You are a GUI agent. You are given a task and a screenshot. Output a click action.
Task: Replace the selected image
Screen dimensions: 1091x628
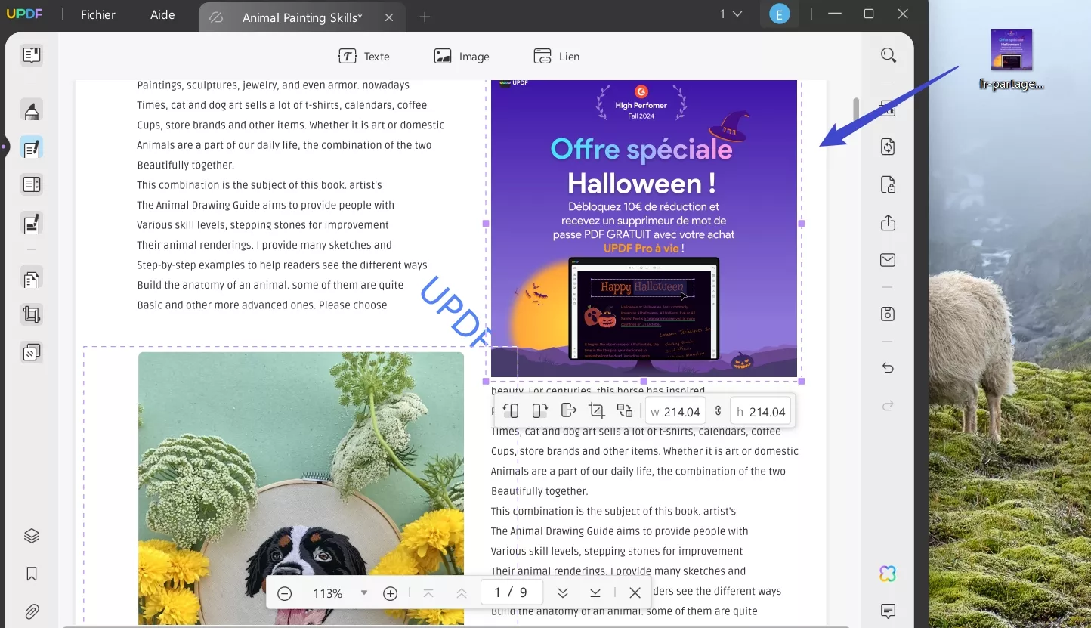pos(625,410)
